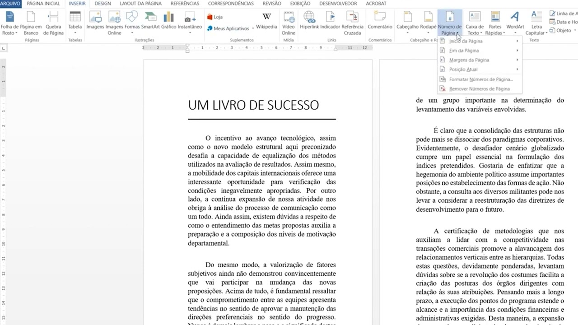This screenshot has width=578, height=325.
Task: Switch to the CORRESPONDÊNCIAS tab
Action: 231,4
